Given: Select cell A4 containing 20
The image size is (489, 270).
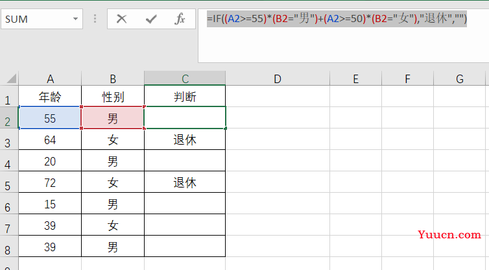Looking at the screenshot, I should pos(50,160).
